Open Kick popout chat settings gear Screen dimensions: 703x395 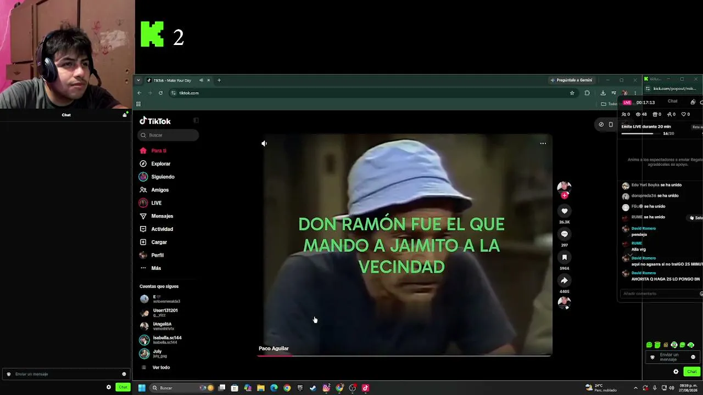click(x=676, y=371)
